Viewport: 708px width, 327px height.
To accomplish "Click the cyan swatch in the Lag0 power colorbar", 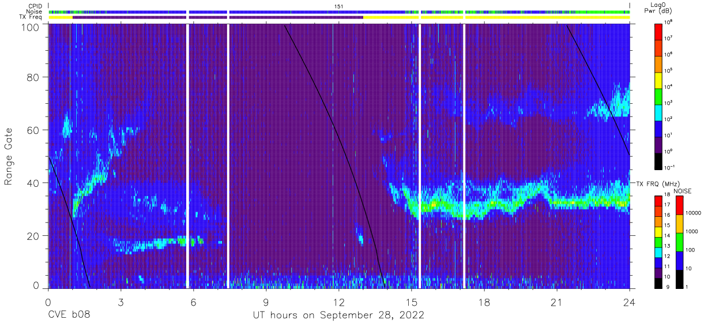I will coord(660,111).
